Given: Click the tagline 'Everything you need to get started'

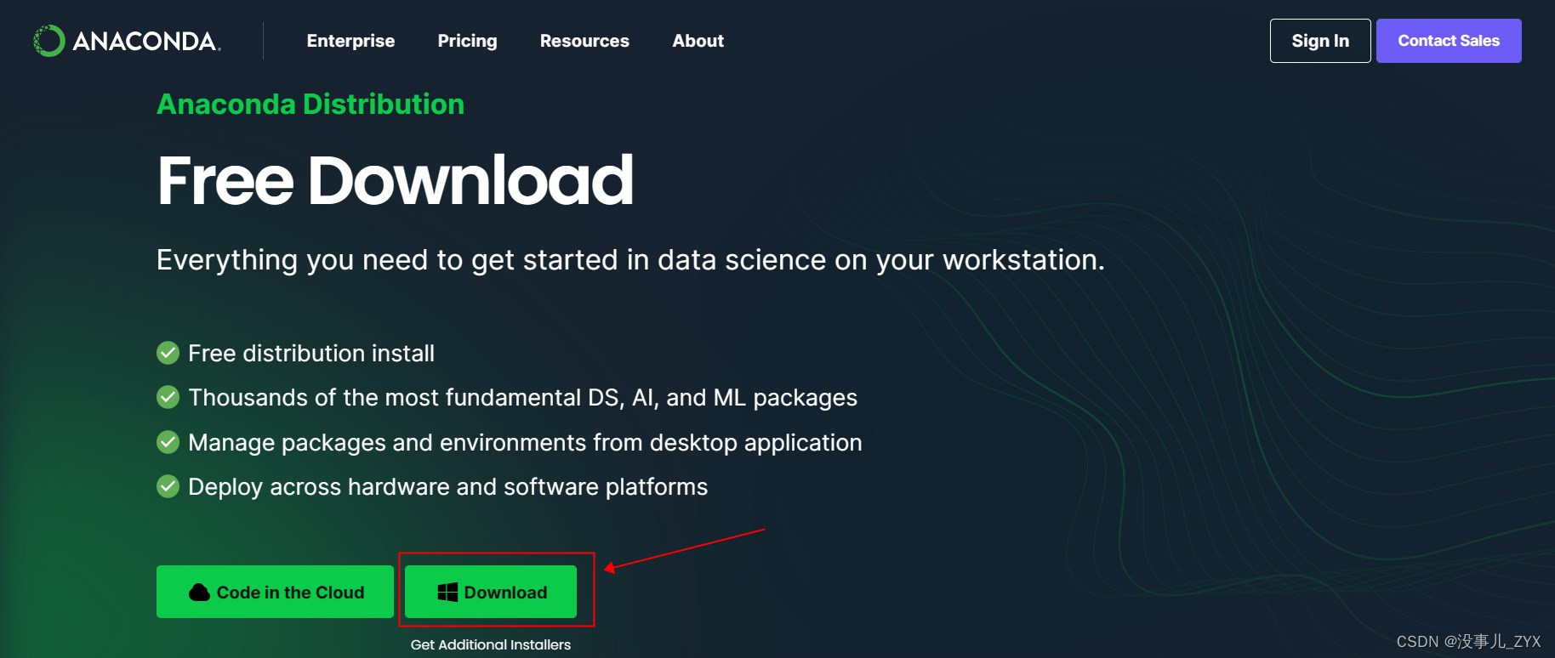Looking at the screenshot, I should click(630, 259).
